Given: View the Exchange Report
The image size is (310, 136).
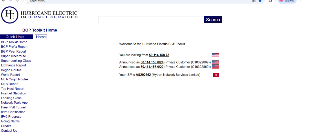Looking at the screenshot, I should coord(14,65).
